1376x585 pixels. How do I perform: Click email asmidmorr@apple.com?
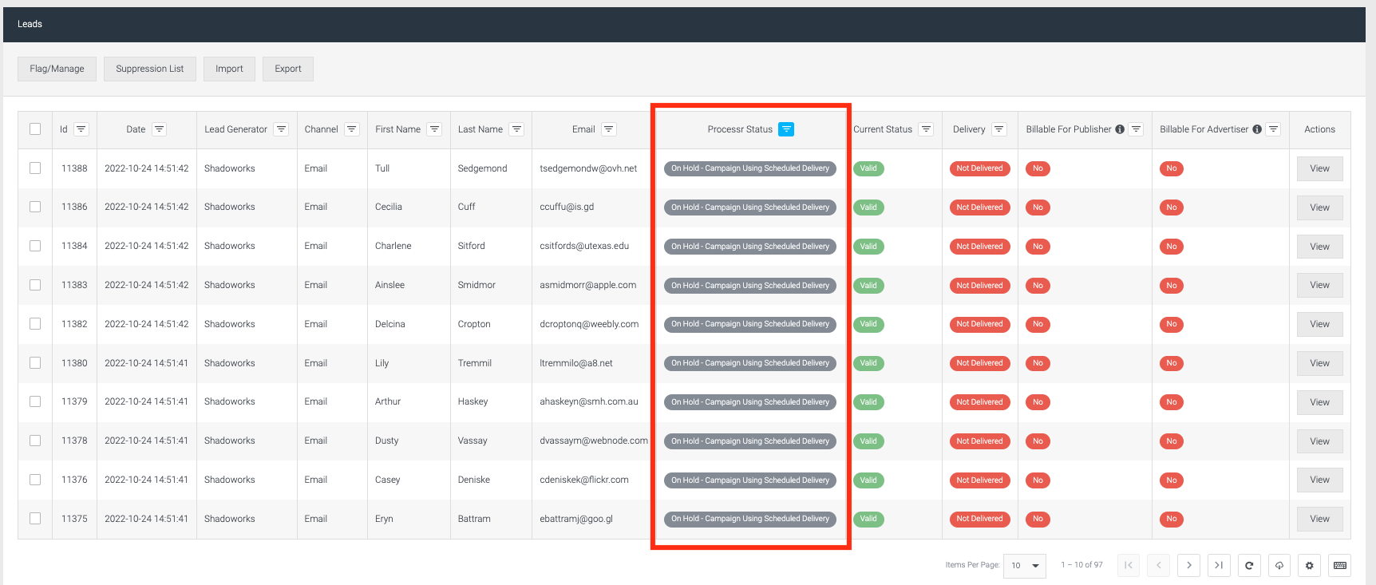(588, 285)
